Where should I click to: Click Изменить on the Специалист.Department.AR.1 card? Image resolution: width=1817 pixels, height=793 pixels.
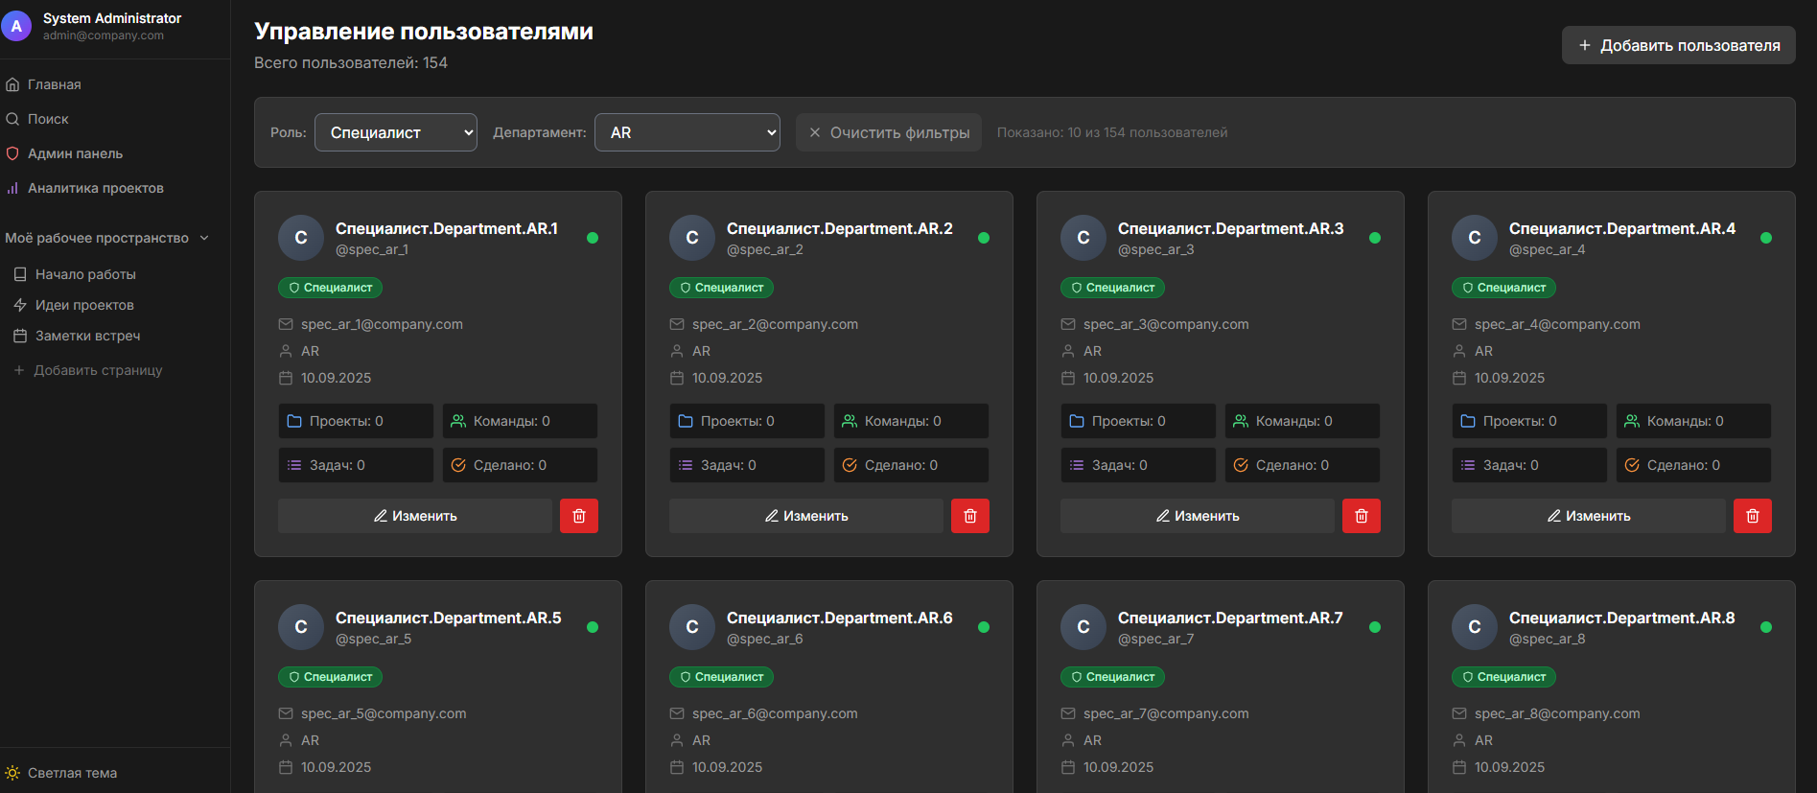(415, 516)
